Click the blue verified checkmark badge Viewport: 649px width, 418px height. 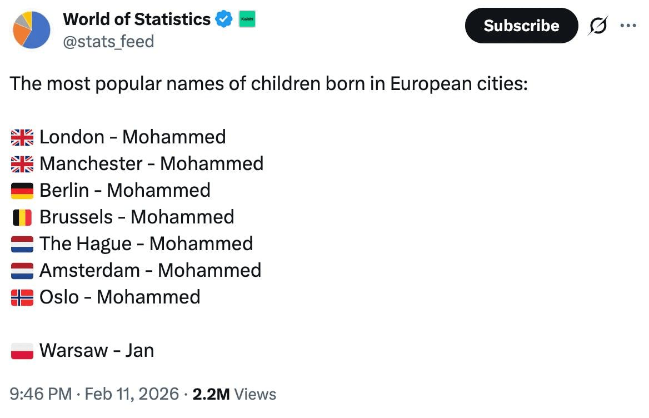click(x=224, y=20)
